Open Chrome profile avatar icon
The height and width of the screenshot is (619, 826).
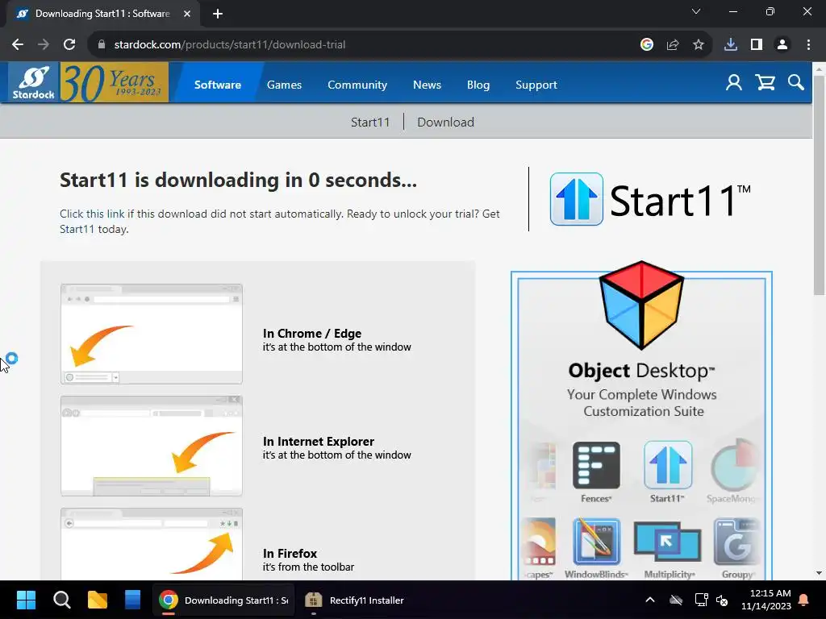pos(782,45)
